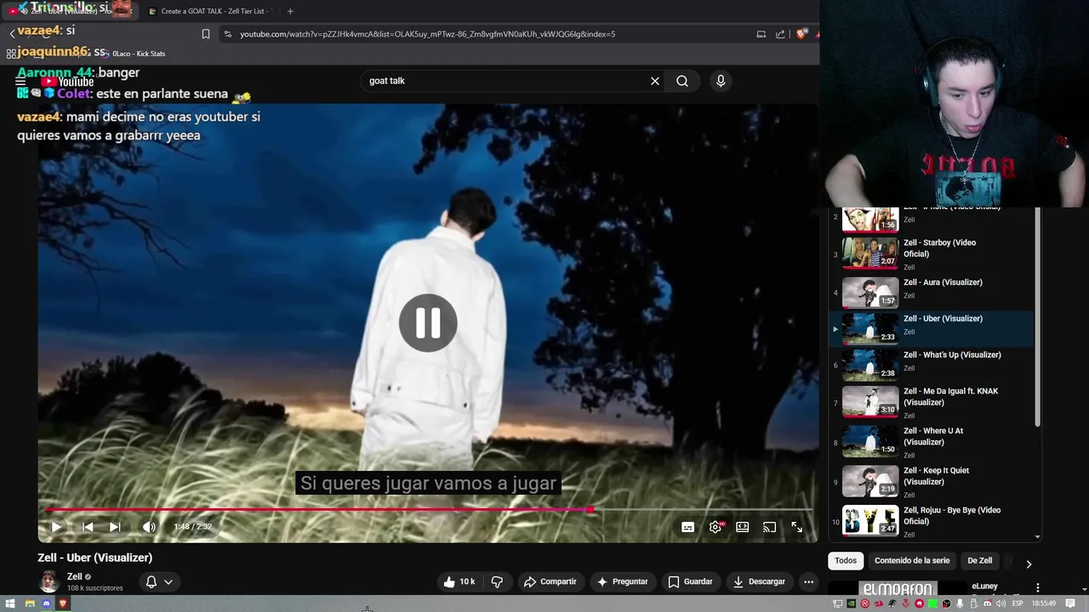The image size is (1089, 612).
Task: Play Zell - Me Da Igual ft. KNAK
Action: point(932,401)
